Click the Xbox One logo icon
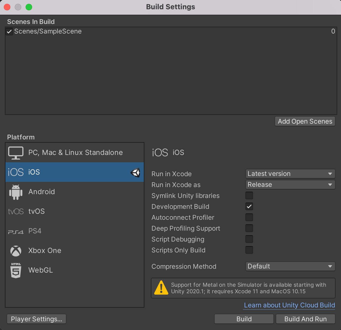Screen dimensions: 341x330 point(16,251)
